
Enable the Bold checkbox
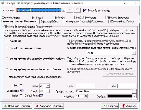21,86
